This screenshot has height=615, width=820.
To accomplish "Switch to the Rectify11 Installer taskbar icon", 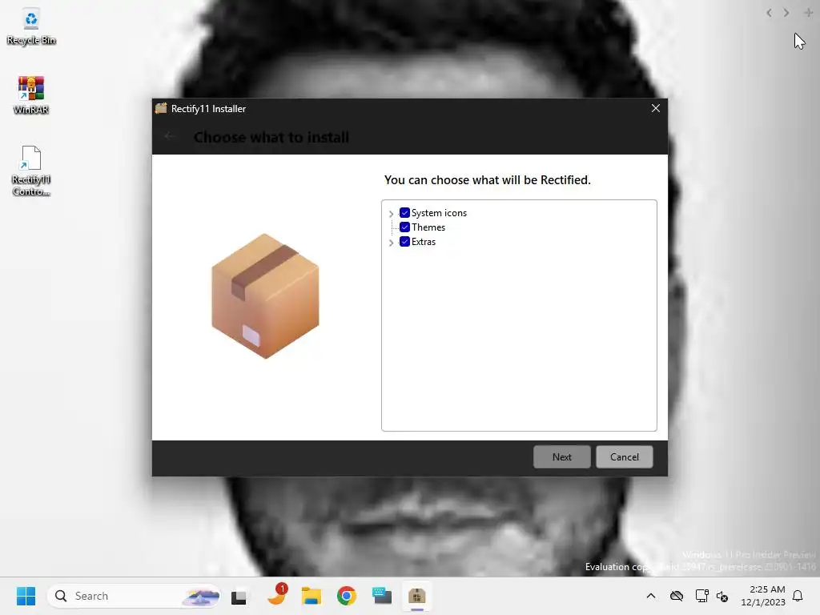I will [416, 596].
